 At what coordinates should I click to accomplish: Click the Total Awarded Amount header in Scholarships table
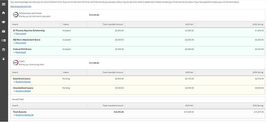tap(113, 25)
